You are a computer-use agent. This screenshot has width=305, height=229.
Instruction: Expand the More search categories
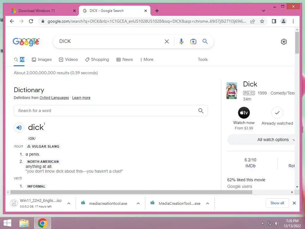coord(147,60)
